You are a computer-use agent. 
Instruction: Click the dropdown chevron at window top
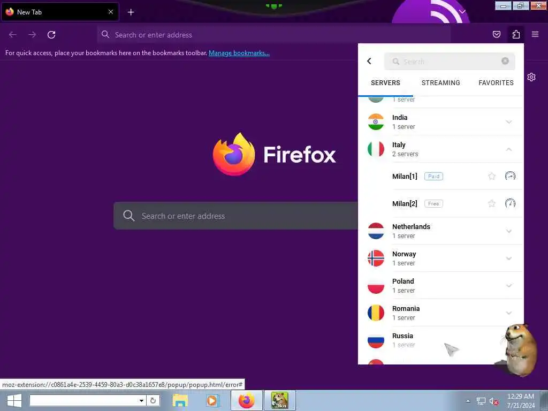coord(462,12)
